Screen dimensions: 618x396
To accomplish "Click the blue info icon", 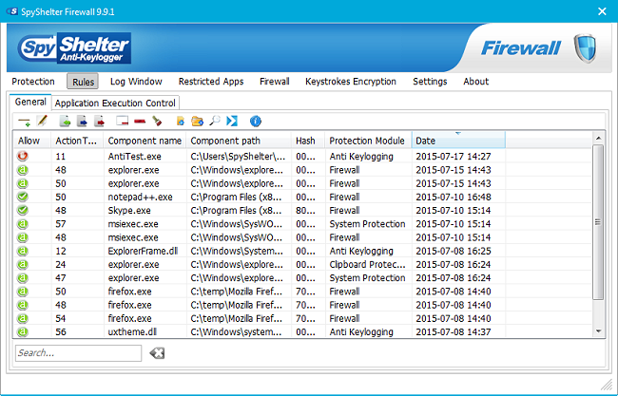I will click(x=256, y=122).
